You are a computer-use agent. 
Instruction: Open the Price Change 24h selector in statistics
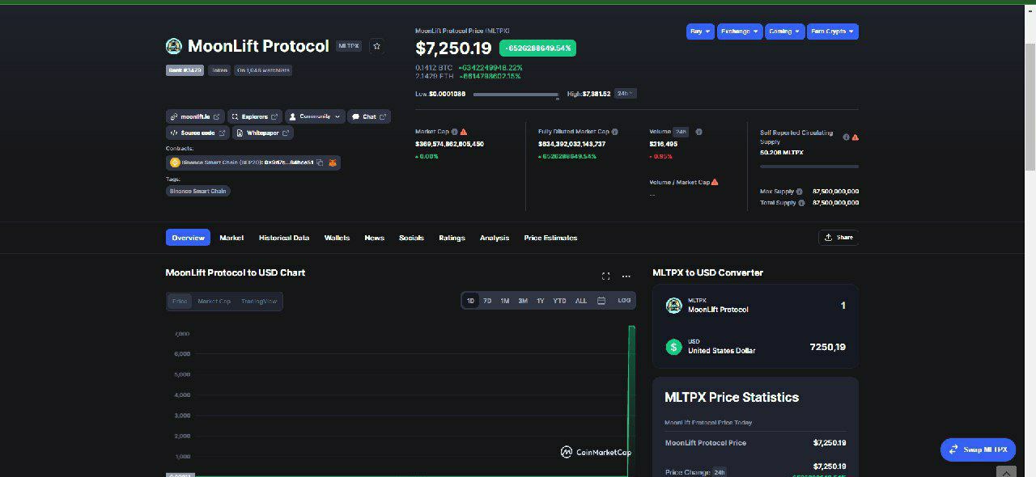(719, 472)
